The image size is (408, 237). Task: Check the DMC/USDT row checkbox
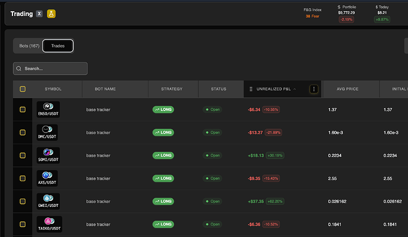click(x=22, y=132)
